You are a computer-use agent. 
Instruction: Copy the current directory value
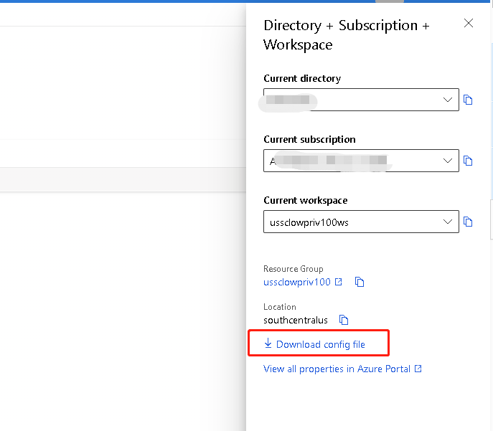point(468,100)
